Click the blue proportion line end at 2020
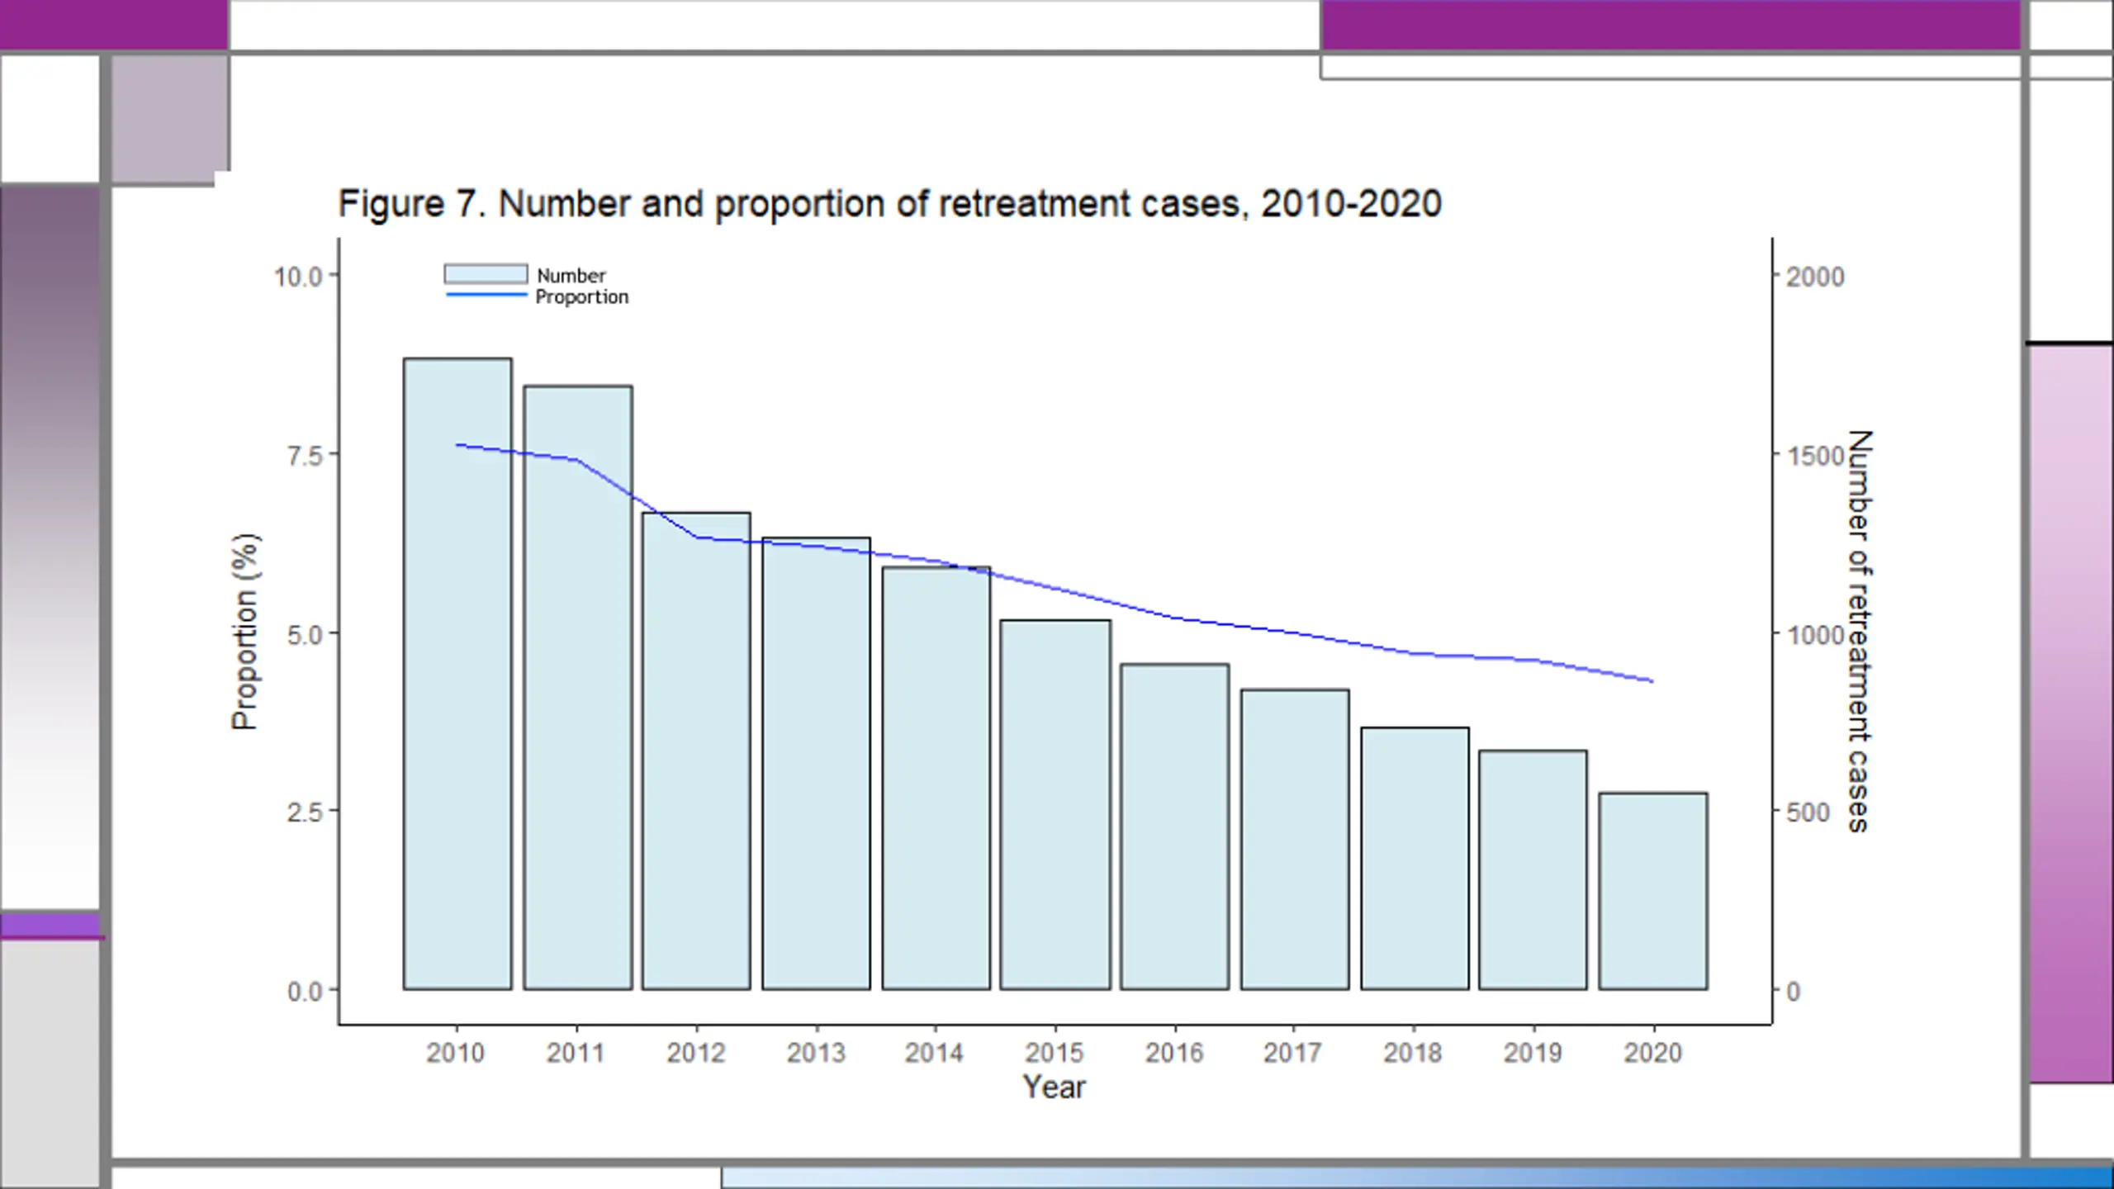The height and width of the screenshot is (1189, 2114). [1652, 681]
